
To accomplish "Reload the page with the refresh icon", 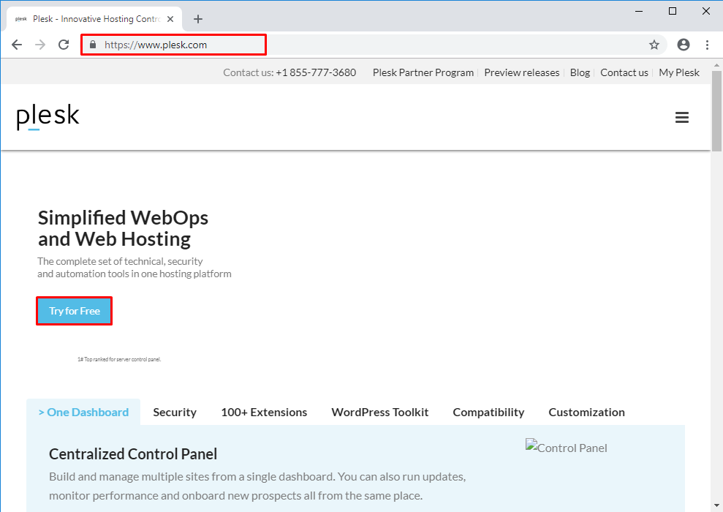I will (x=63, y=44).
